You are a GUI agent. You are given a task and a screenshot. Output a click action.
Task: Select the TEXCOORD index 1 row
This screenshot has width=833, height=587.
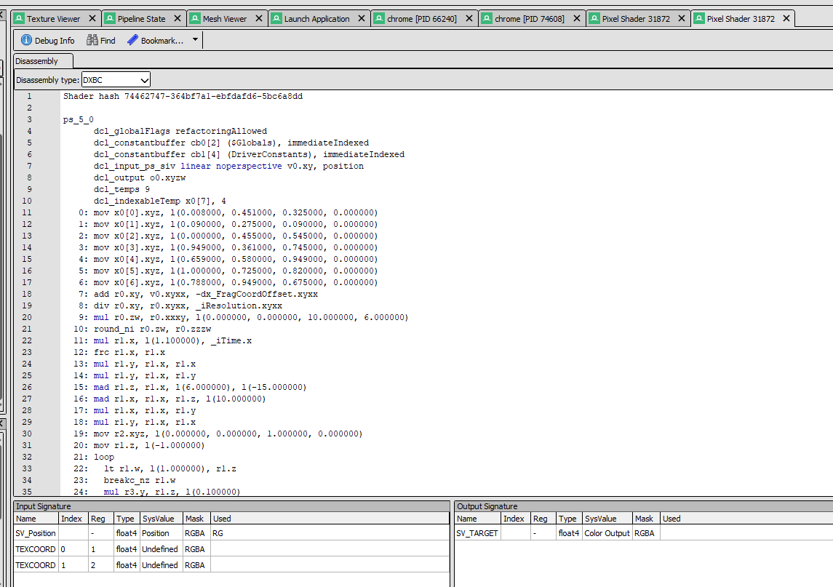click(231, 565)
